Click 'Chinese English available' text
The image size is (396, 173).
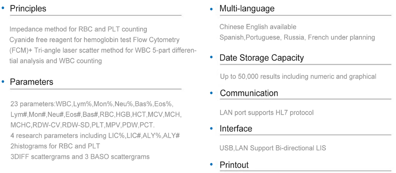tap(258, 27)
